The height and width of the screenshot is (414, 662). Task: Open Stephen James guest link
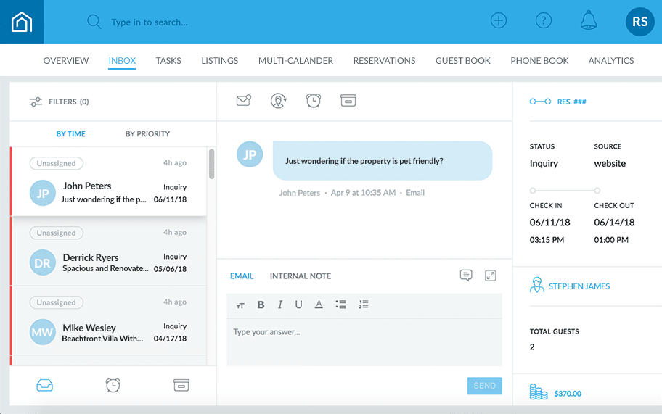579,286
